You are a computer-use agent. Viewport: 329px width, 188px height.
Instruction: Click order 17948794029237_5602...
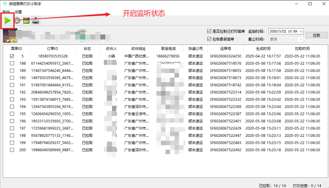(x=52, y=143)
